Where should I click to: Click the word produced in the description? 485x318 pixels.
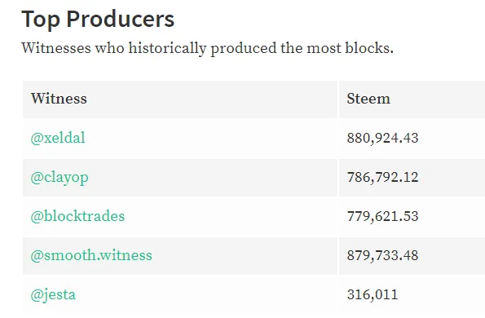click(244, 49)
